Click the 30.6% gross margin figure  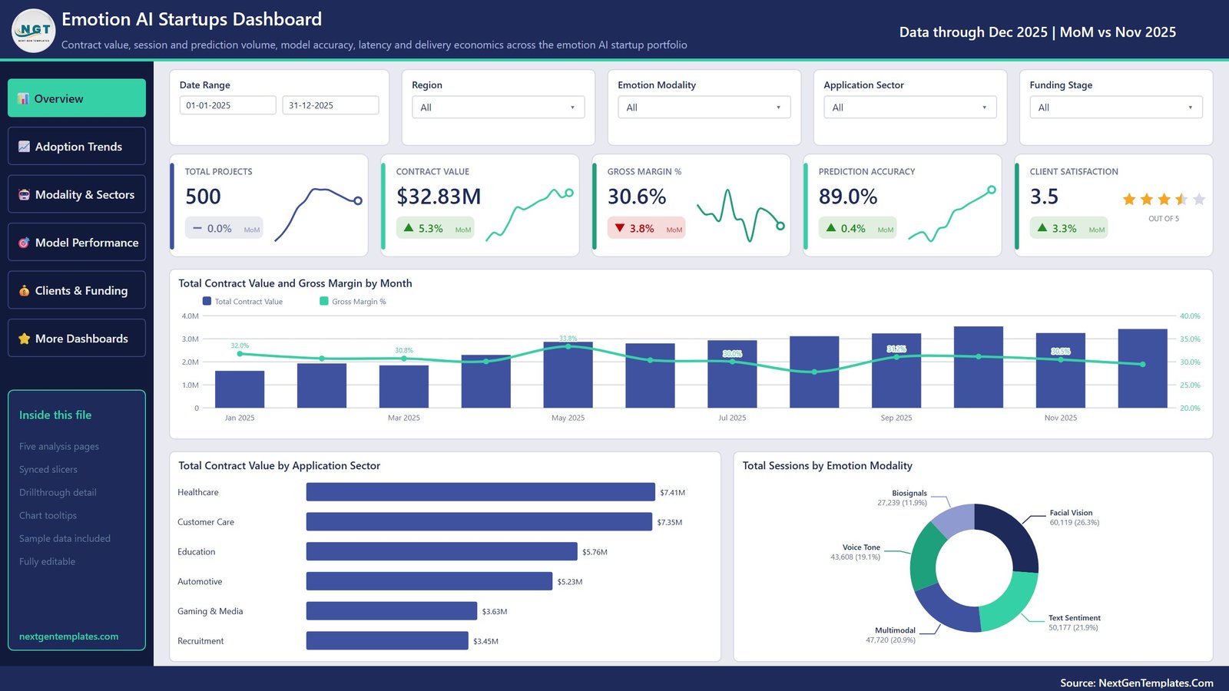(x=637, y=197)
